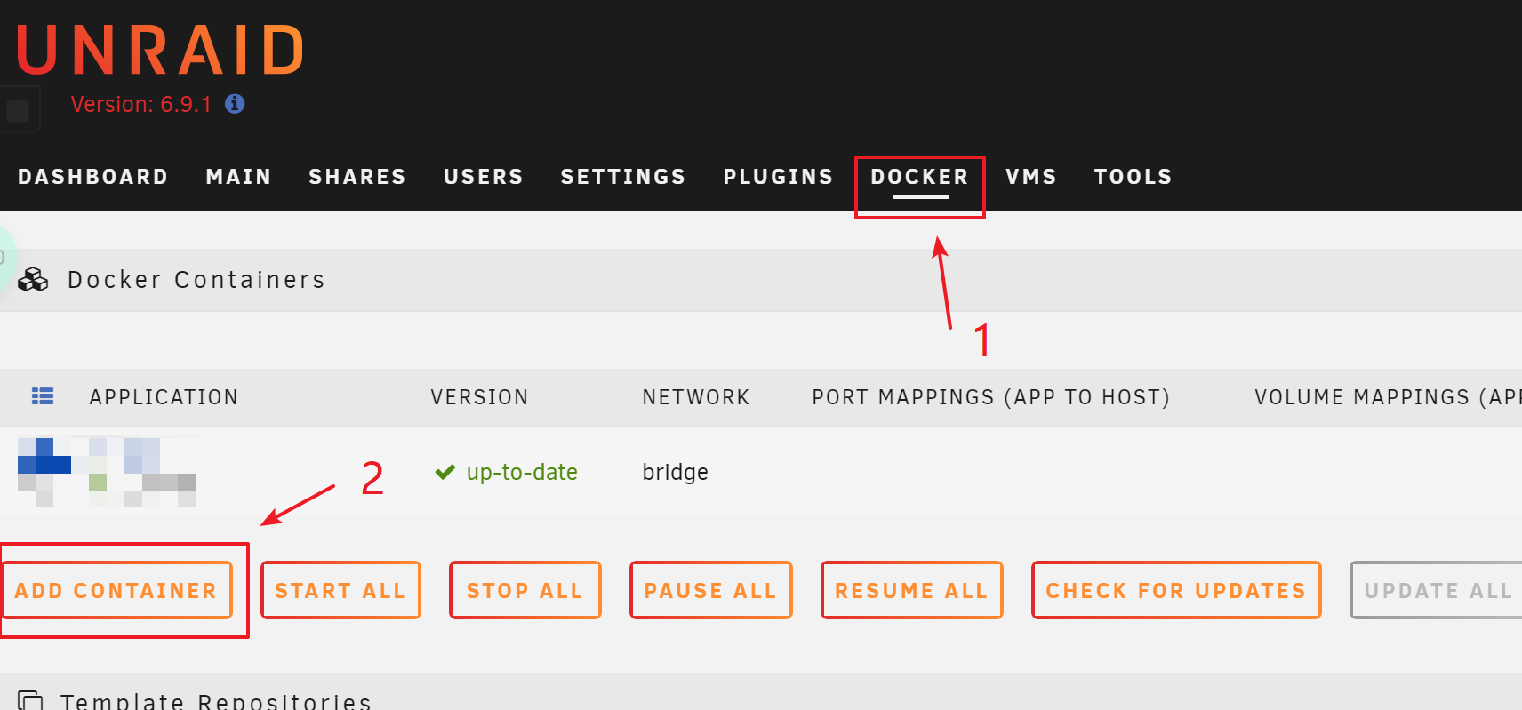Image resolution: width=1522 pixels, height=710 pixels.
Task: Go to the Main tab
Action: tap(238, 177)
